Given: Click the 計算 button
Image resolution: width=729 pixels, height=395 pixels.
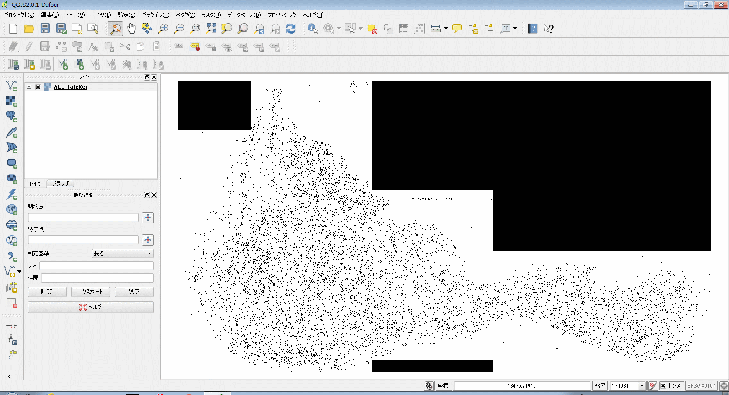Looking at the screenshot, I should 47,292.
